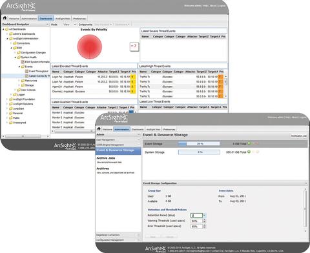
Task: Collapse the Event Storage Configuration panel
Action: pos(306,183)
